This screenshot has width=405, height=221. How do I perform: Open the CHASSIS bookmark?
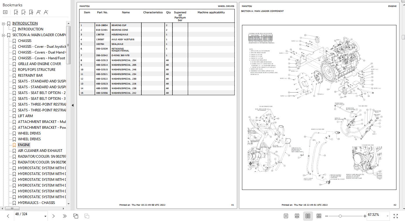25,41
